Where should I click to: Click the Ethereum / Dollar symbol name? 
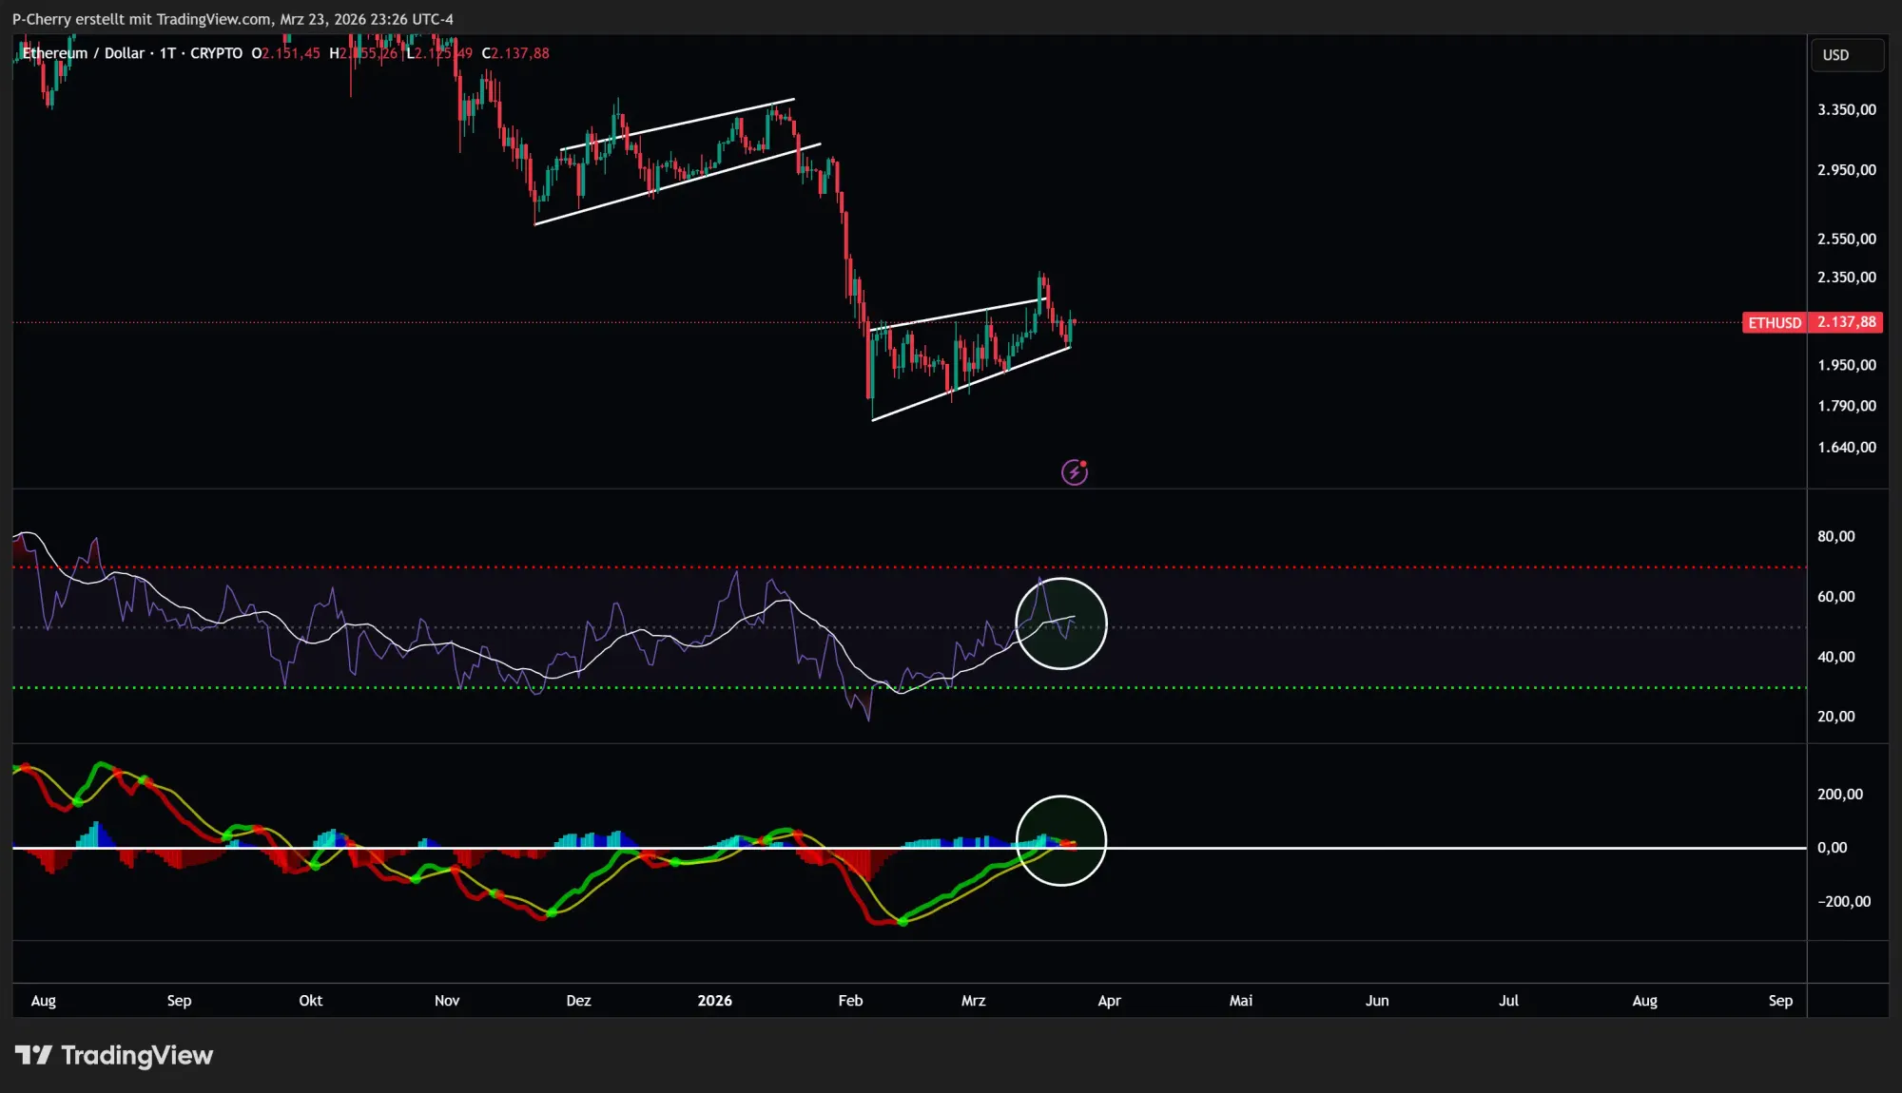[86, 53]
